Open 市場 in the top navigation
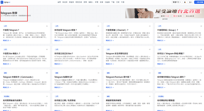The image size is (204, 111). (x=123, y=2)
